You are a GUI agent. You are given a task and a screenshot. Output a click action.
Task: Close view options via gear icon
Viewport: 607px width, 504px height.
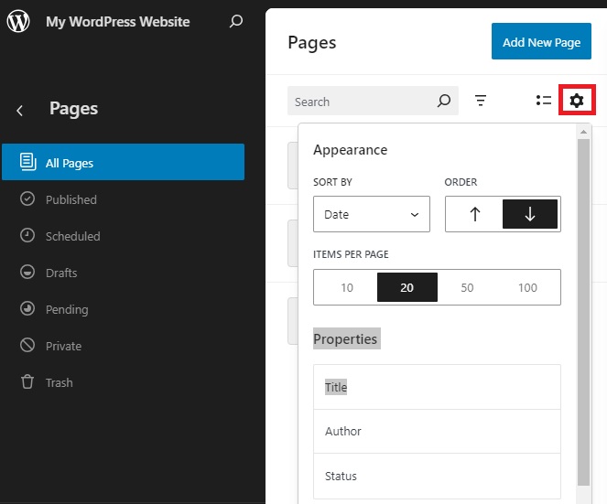pyautogui.click(x=577, y=101)
